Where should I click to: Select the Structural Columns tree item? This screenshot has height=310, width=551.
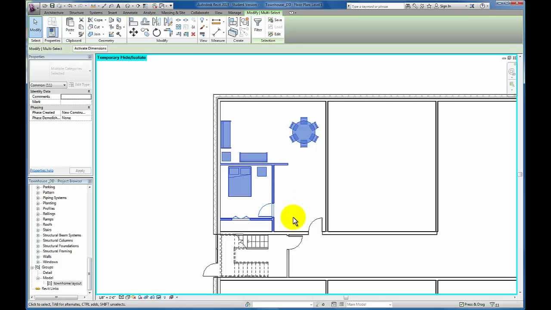[58, 241]
